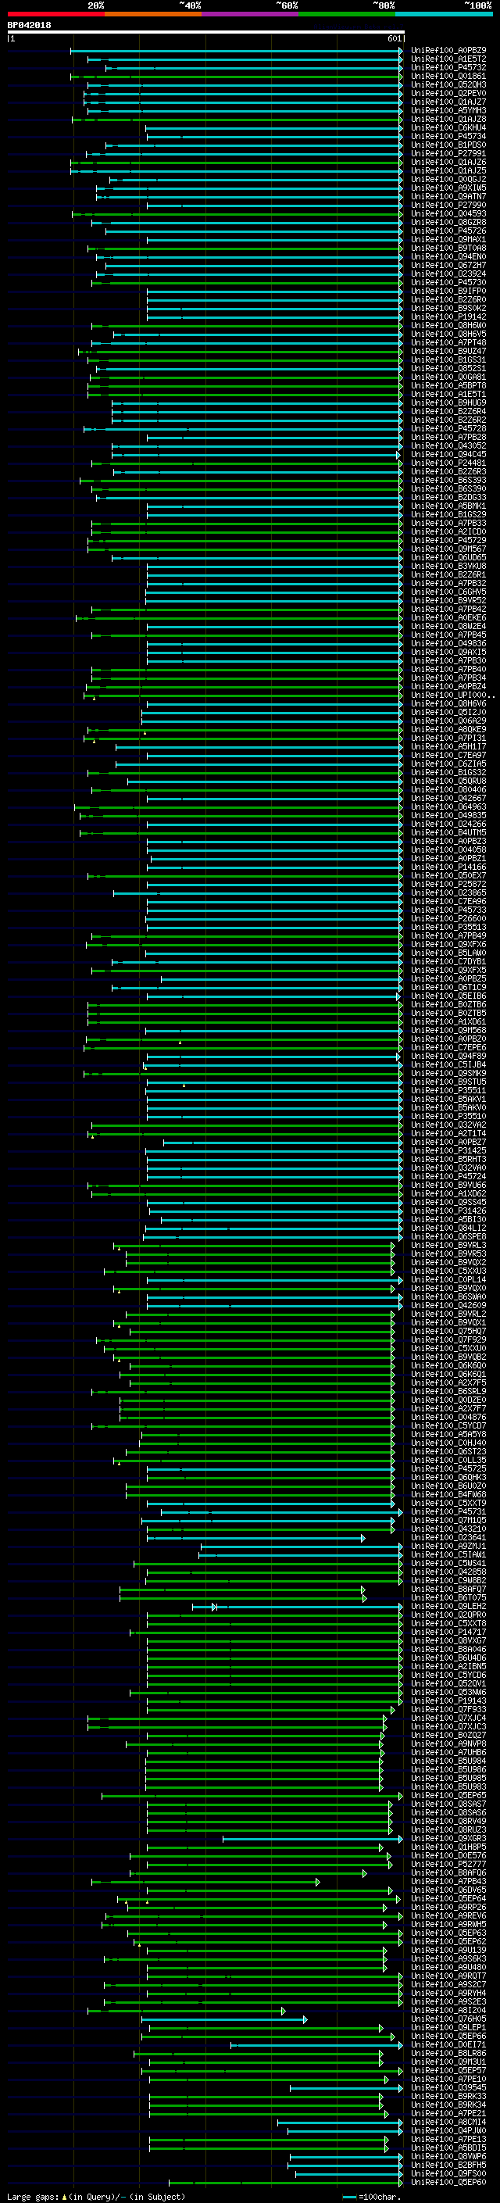
Task: Select the UniRef100_C6KHU4 label
Action: pyautogui.click(x=448, y=127)
